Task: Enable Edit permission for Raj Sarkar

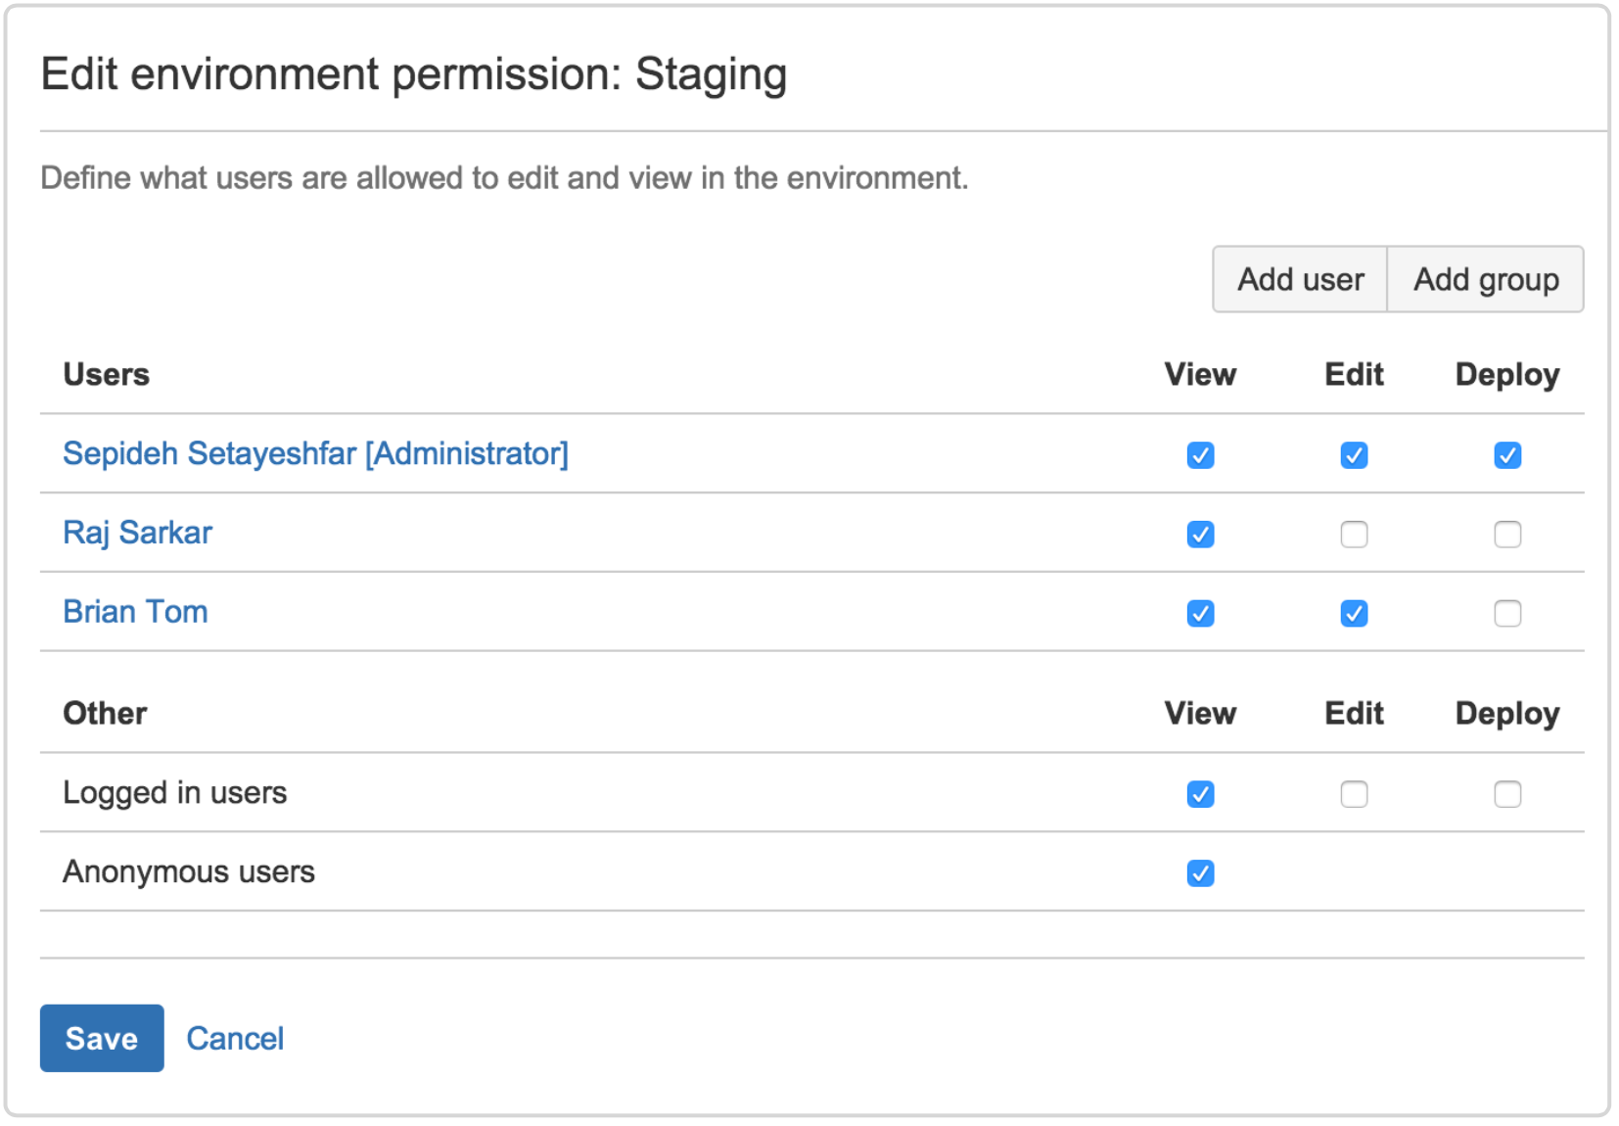Action: point(1354,534)
